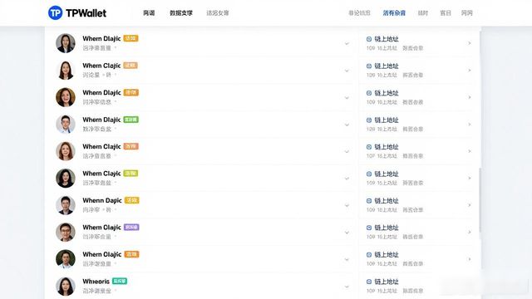Open the 数据支撑 navigation item
Screen dimensions: 532x299
tap(181, 13)
